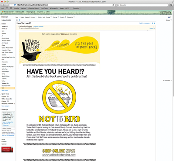Open Safari settings gear button

(171, 5)
